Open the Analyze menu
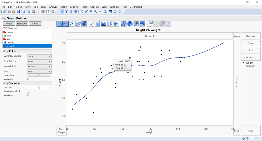262x141 pixels. (x=53, y=7)
